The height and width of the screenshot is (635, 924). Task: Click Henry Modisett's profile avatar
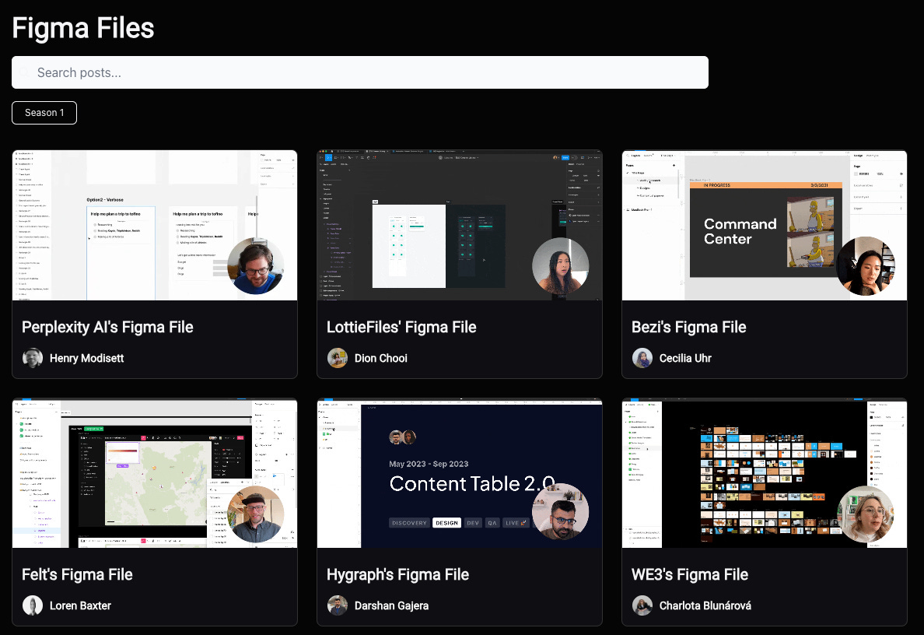(32, 357)
